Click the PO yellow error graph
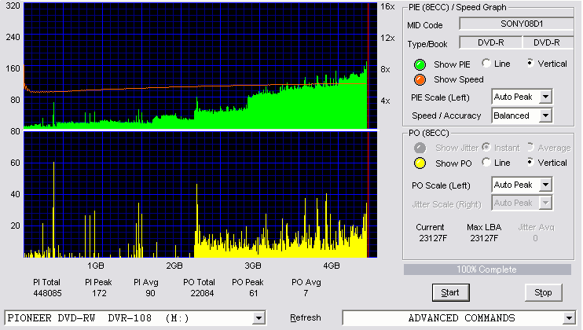The width and height of the screenshot is (583, 330). click(x=200, y=195)
